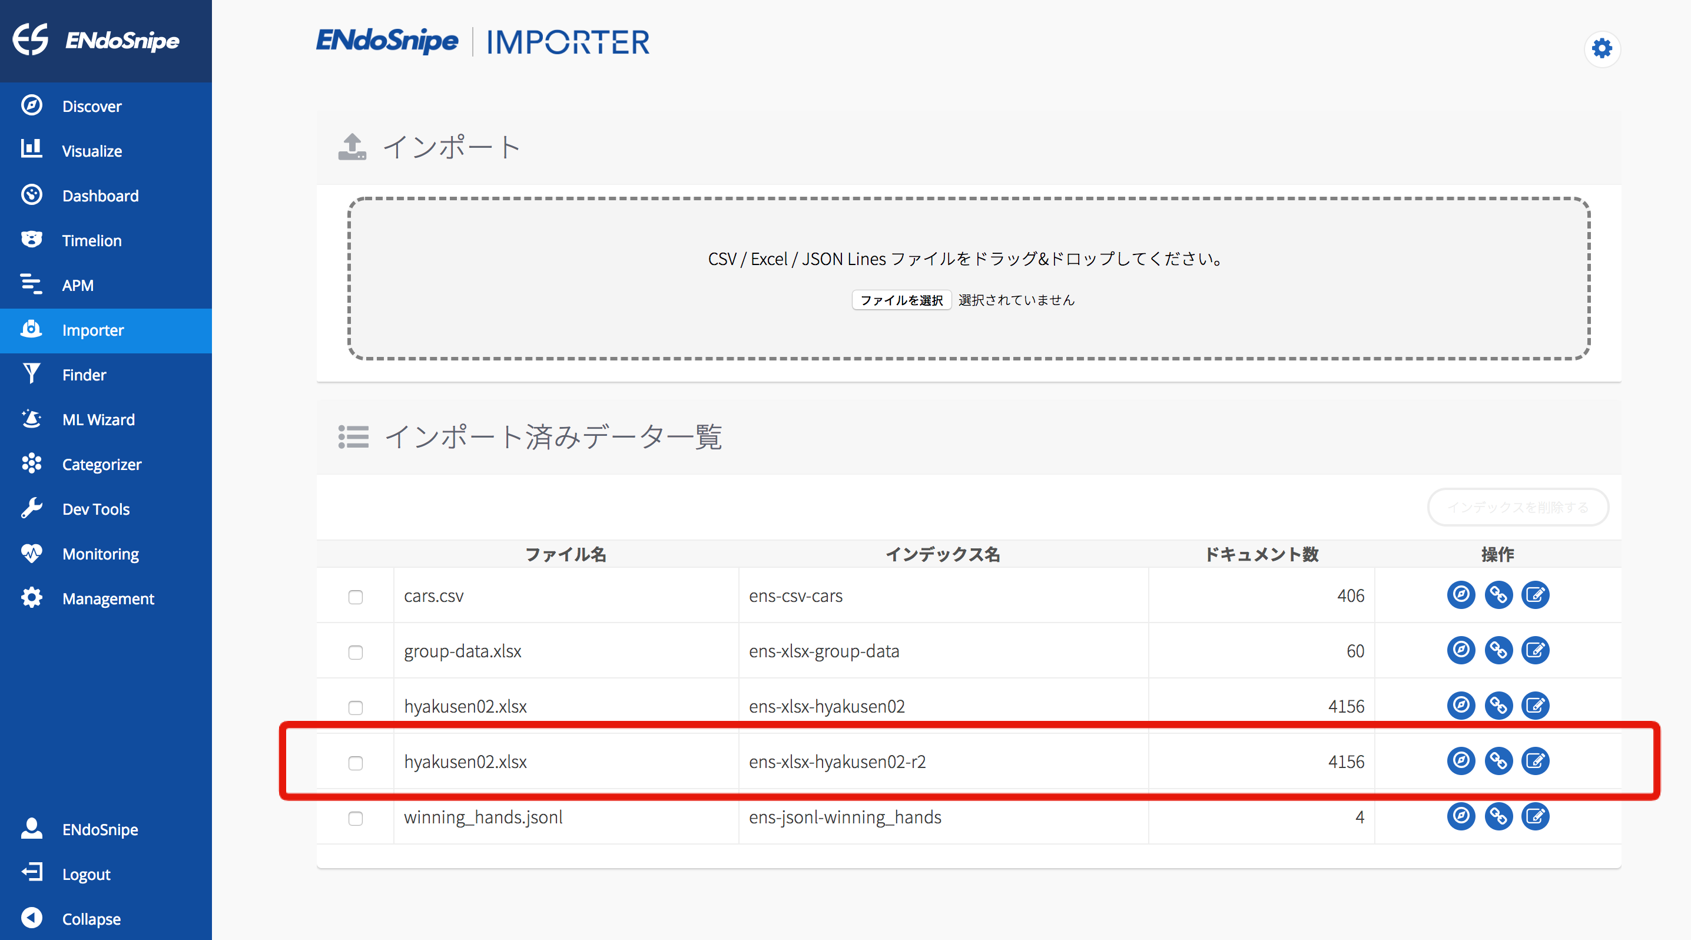This screenshot has width=1691, height=940.
Task: Click the drag-and-drop file upload area
Action: 968,279
